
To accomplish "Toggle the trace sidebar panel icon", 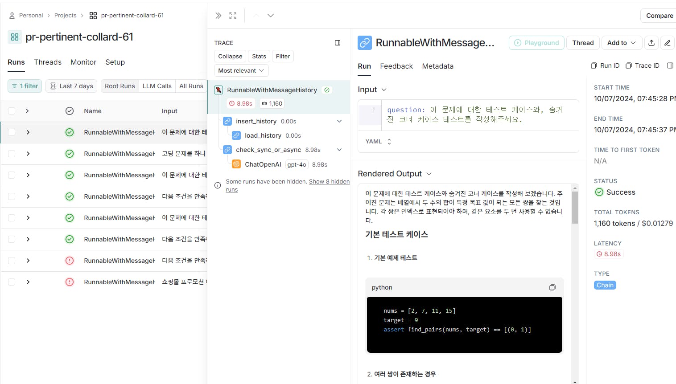I will pos(338,43).
